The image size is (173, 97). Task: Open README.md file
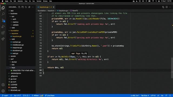click(x=15, y=91)
